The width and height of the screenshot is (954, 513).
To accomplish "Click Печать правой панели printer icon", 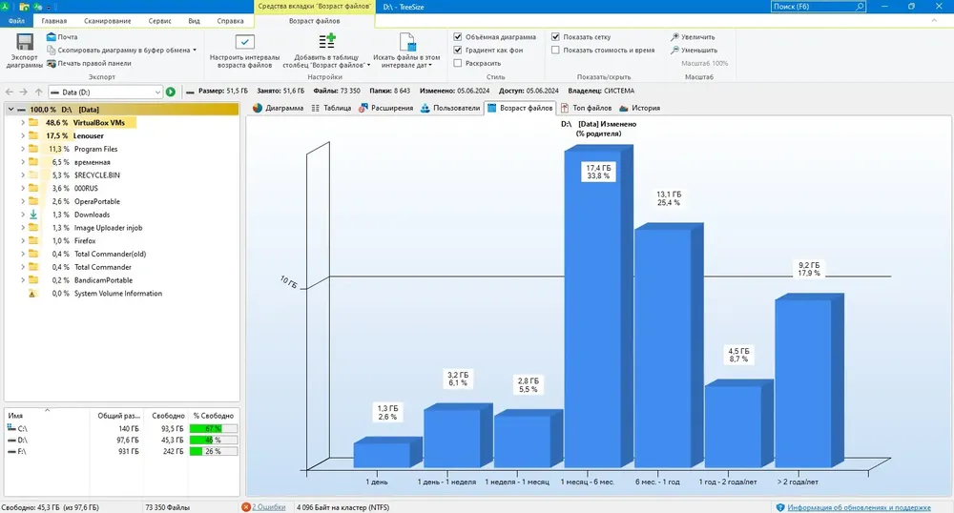I will (x=52, y=63).
